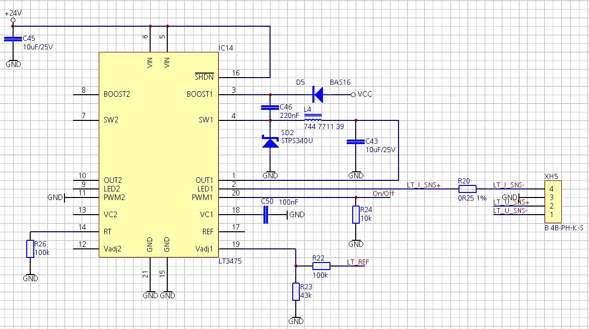589x329 pixels.
Task: Select GND symbol under pin 21
Action: pyautogui.click(x=150, y=295)
